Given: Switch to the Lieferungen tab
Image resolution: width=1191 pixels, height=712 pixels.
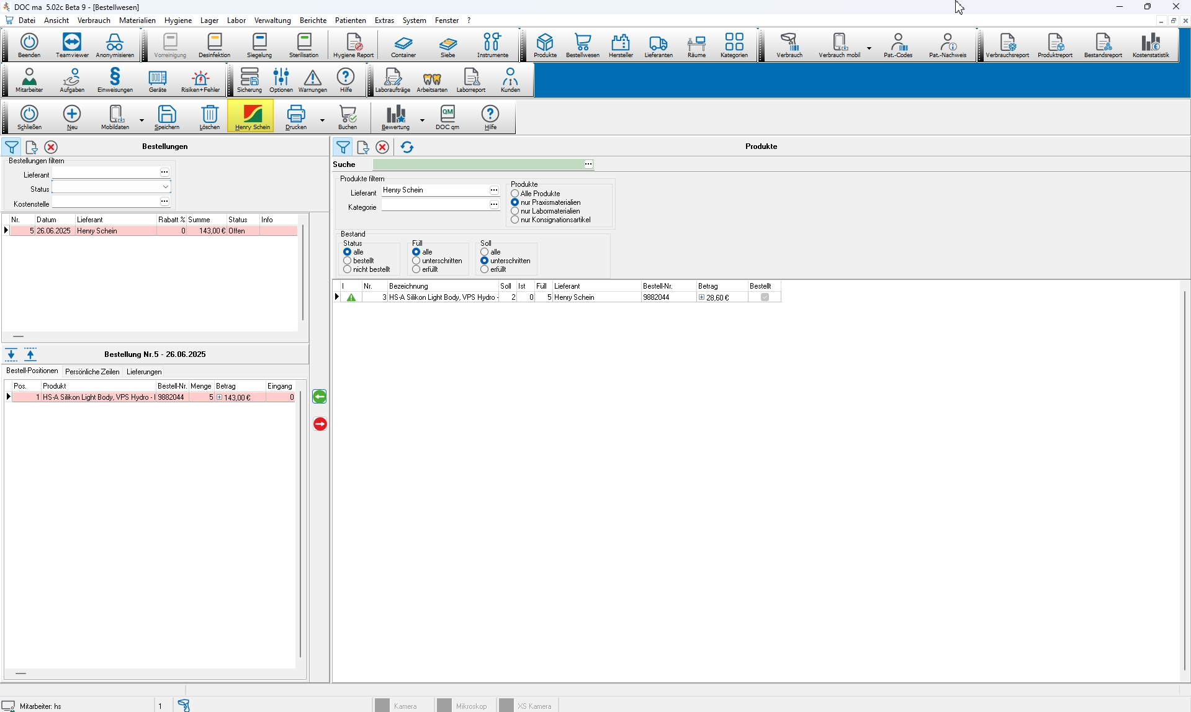Looking at the screenshot, I should point(144,372).
